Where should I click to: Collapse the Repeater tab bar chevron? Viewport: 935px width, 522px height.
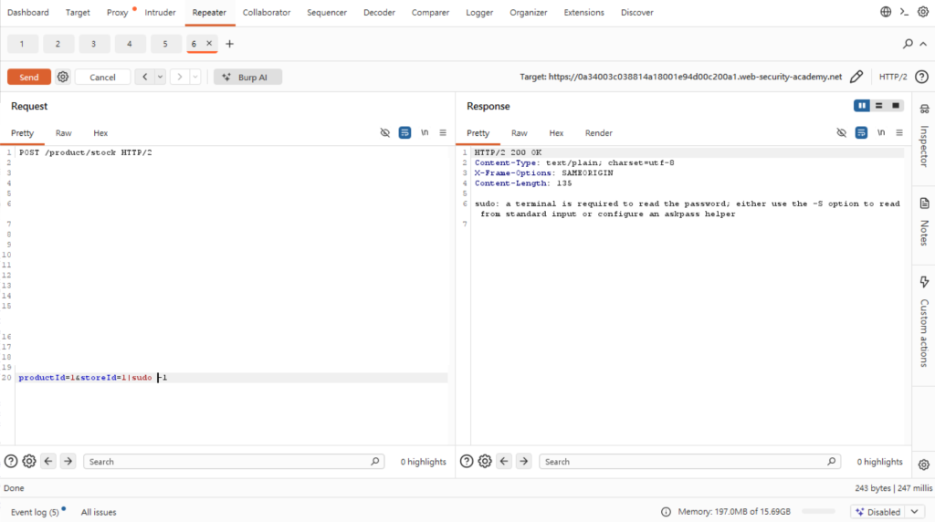923,44
